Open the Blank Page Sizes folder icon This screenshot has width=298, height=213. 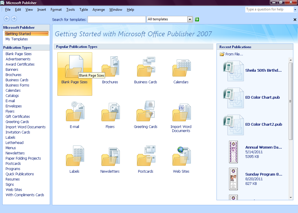pyautogui.click(x=74, y=66)
